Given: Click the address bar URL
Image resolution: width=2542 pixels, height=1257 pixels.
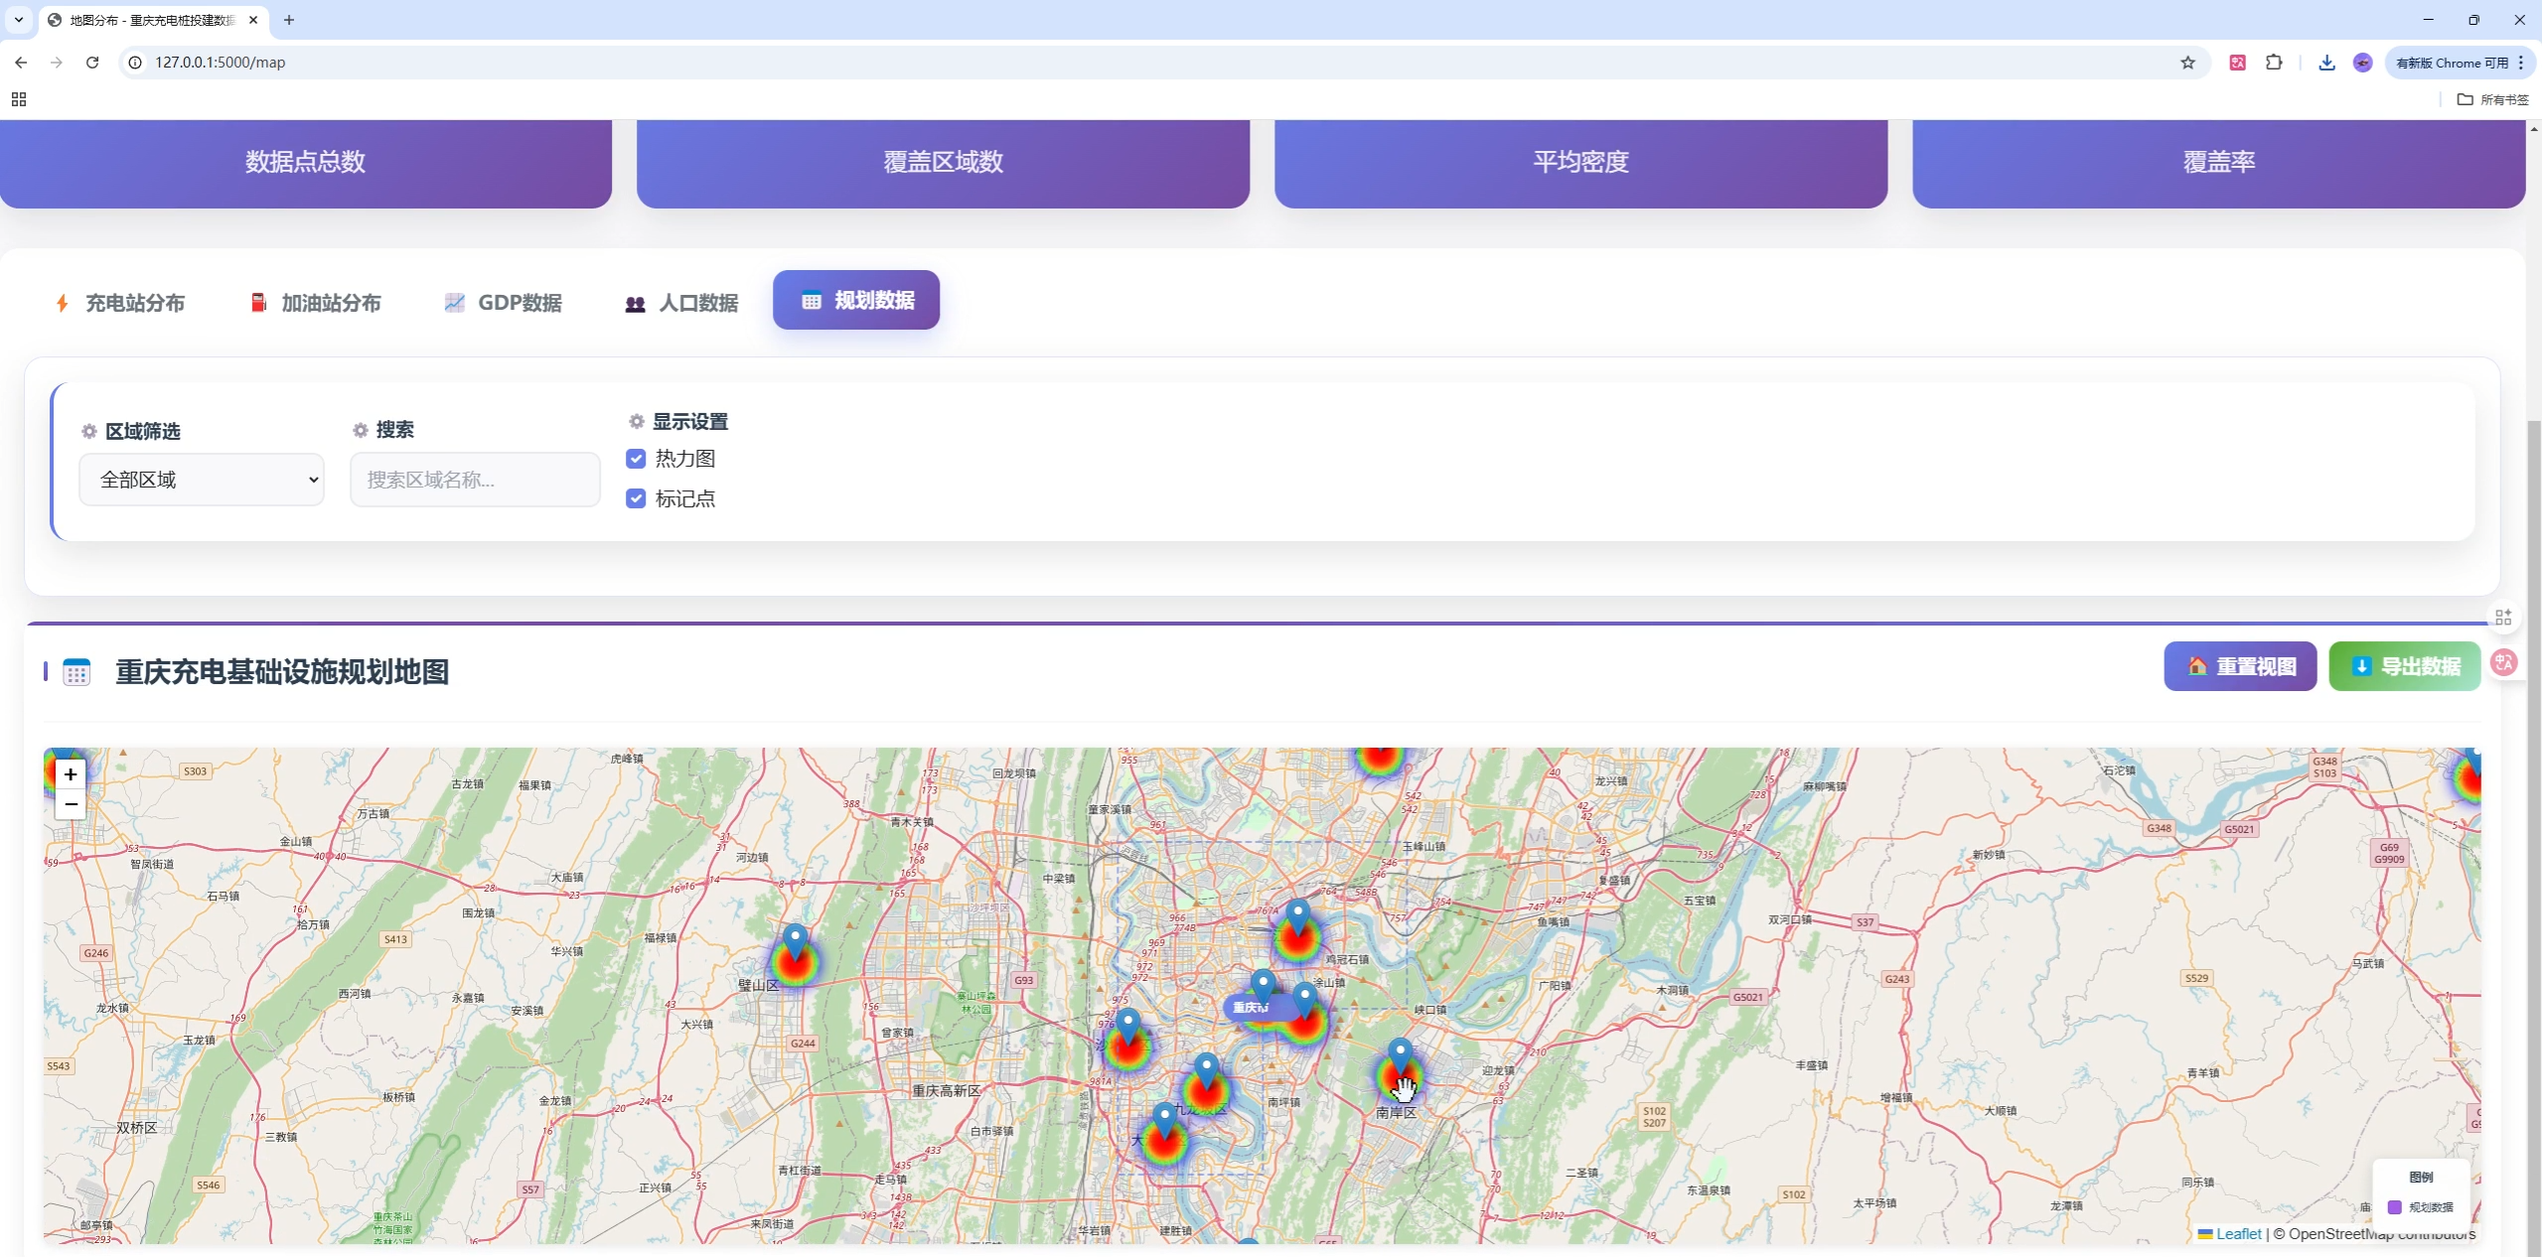Looking at the screenshot, I should (220, 63).
